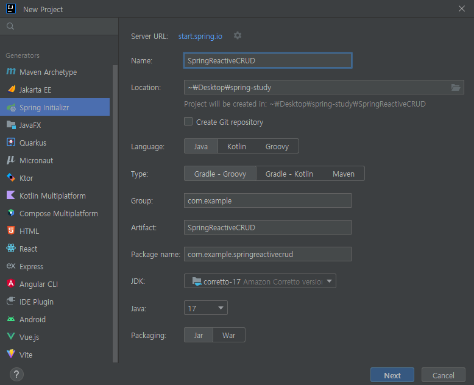Select Groovy language option

277,147
